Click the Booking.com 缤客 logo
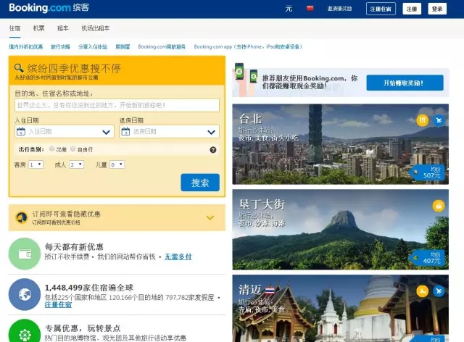The width and height of the screenshot is (464, 342). click(49, 8)
